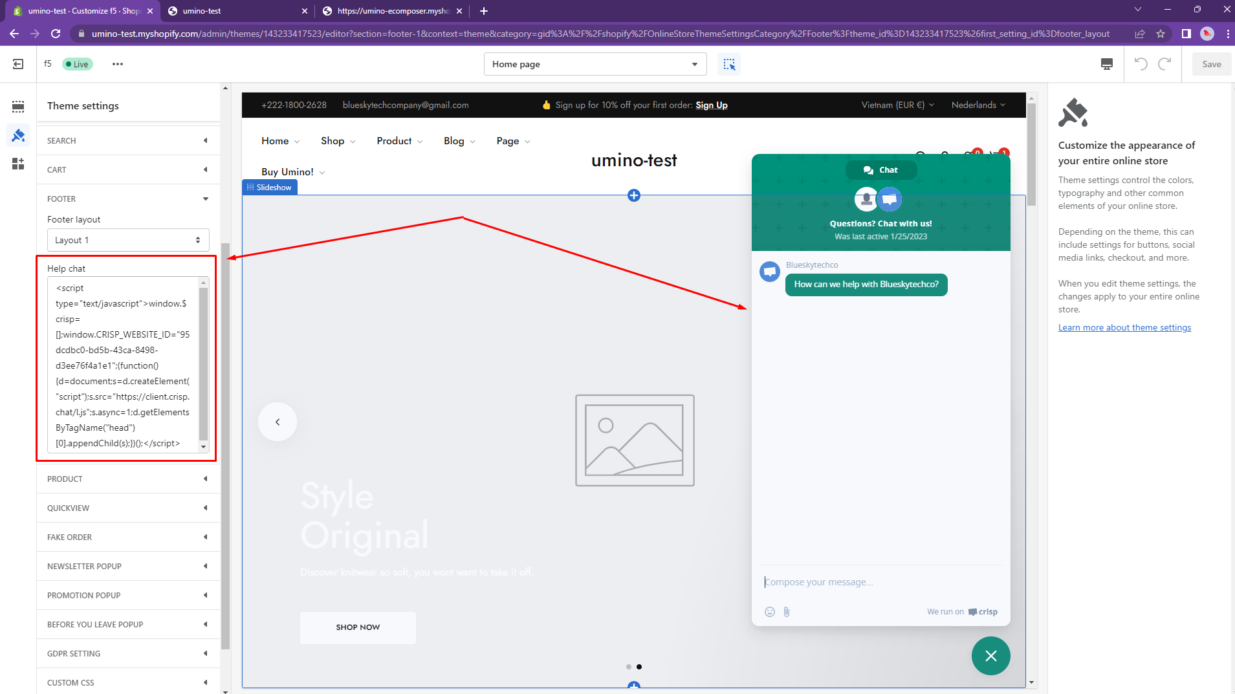Switch to the umino-ecomposer browser tab

point(392,11)
